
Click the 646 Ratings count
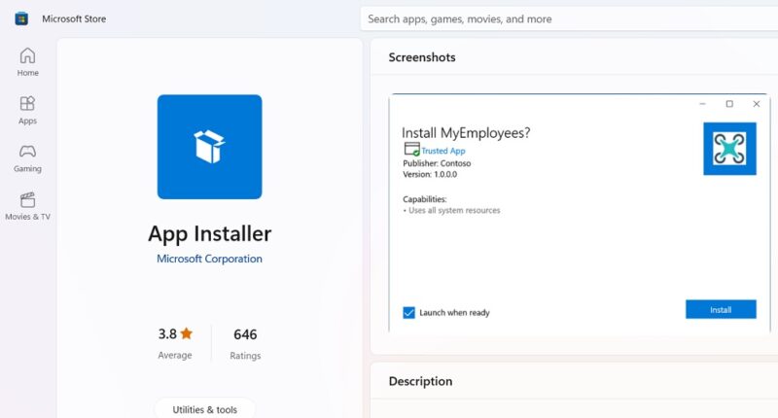pos(245,333)
